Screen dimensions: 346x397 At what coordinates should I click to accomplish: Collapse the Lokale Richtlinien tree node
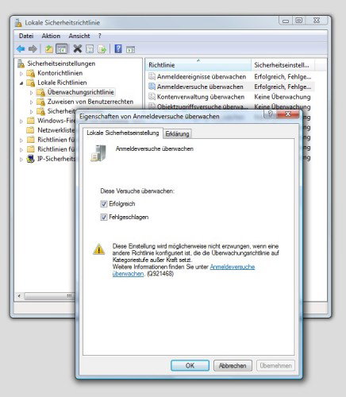pyautogui.click(x=21, y=83)
